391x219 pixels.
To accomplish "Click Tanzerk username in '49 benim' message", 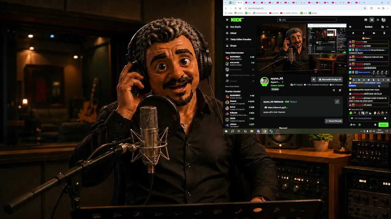I will point(359,105).
